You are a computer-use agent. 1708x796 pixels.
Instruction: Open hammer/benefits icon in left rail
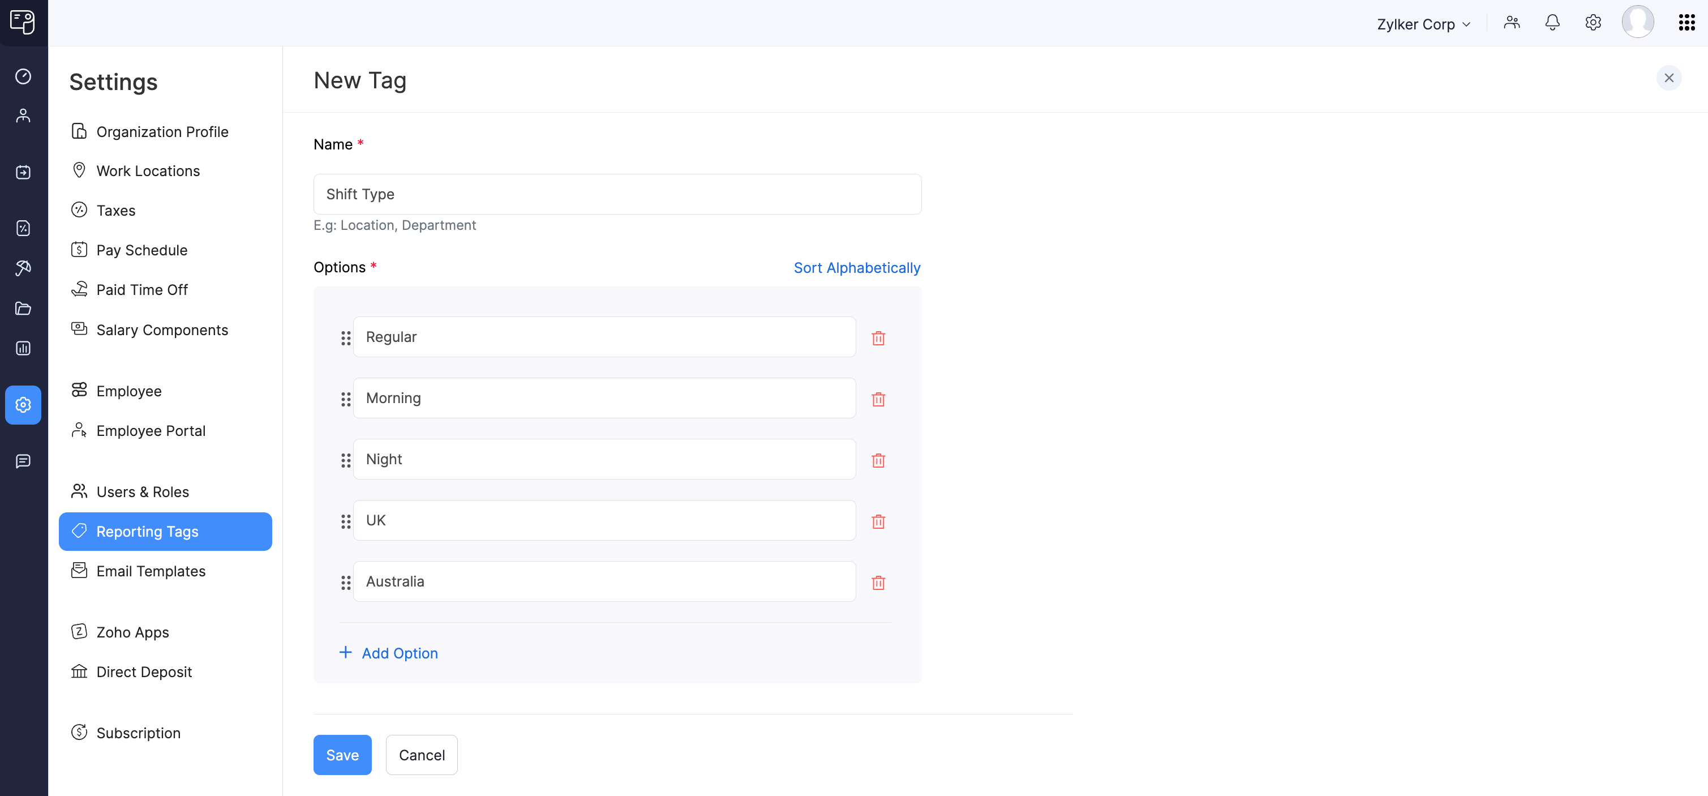pos(23,268)
